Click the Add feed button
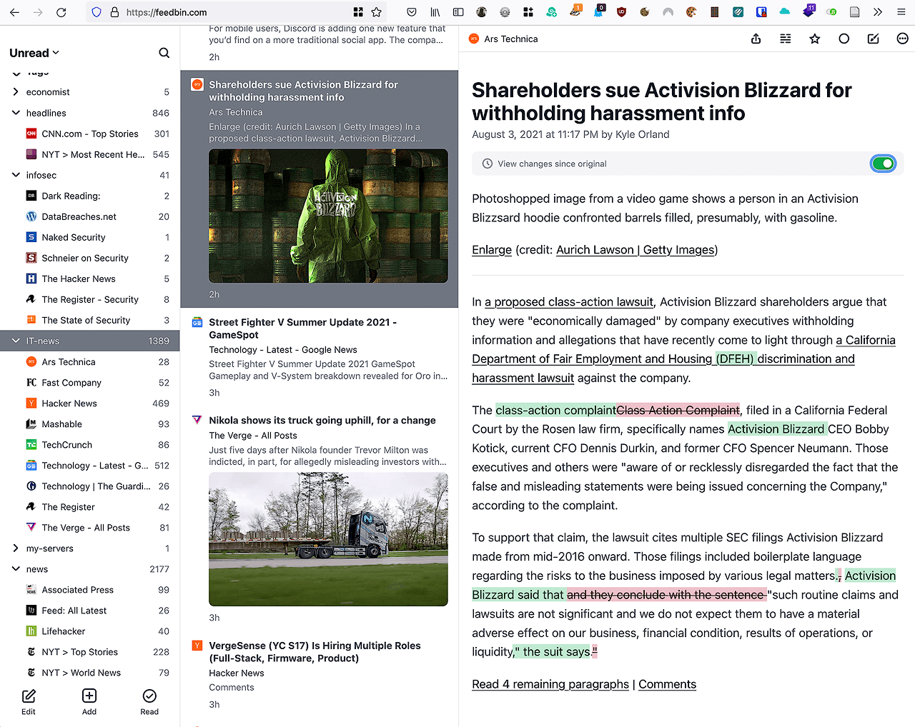 coord(89,701)
